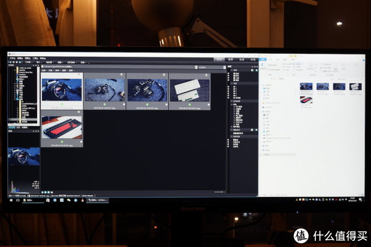Image resolution: width=371 pixels, height=247 pixels.
Task: Switch to the 管理 mode tab
Action: tap(220, 59)
